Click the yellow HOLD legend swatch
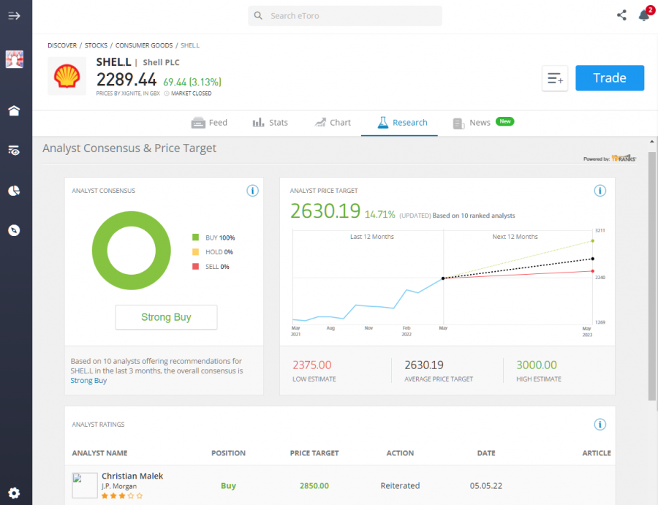This screenshot has width=658, height=505. pyautogui.click(x=195, y=251)
